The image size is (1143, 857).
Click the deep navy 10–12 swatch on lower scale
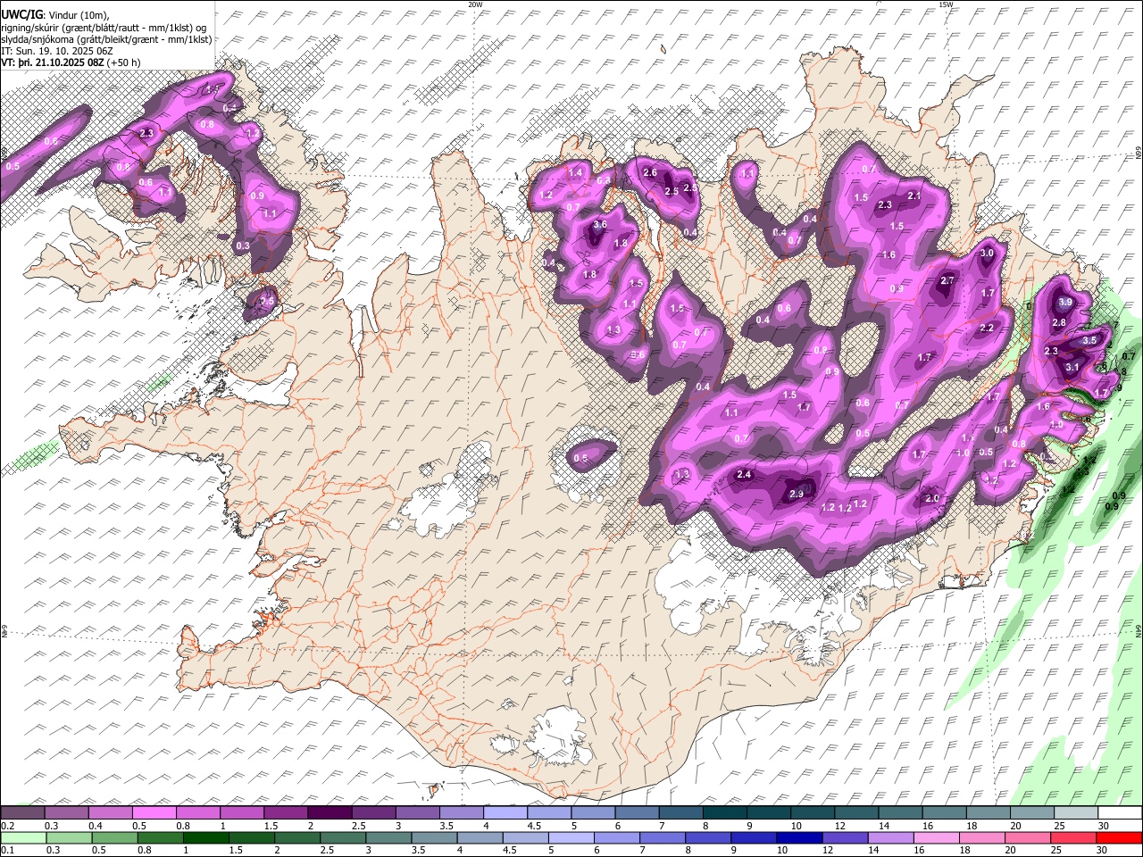(800, 837)
